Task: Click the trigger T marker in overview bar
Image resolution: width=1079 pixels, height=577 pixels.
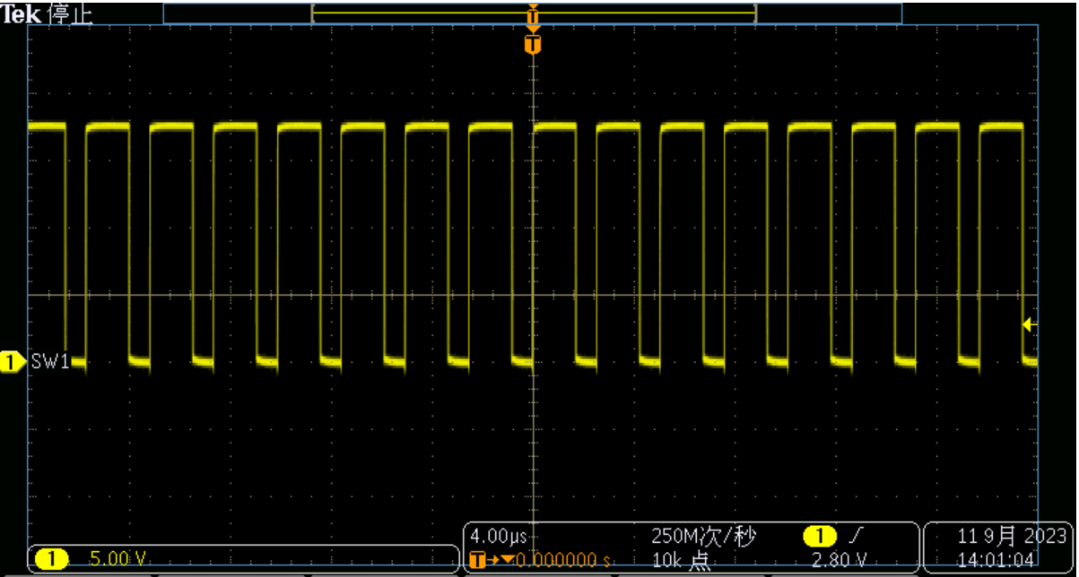Action: (533, 15)
